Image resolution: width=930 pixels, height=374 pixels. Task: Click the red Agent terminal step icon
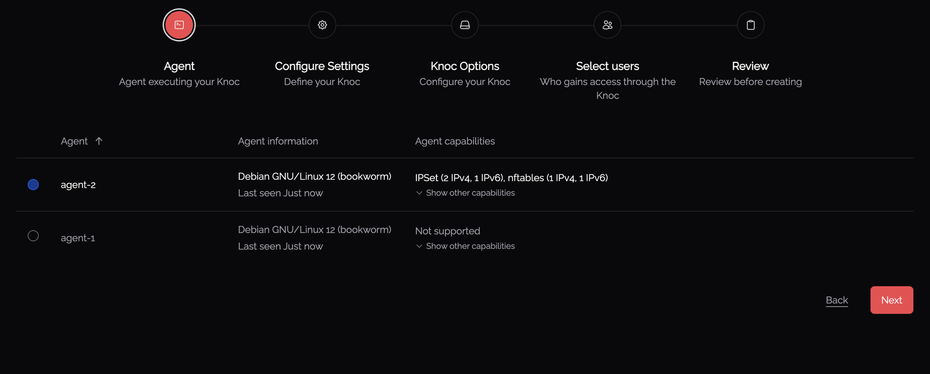pos(179,25)
